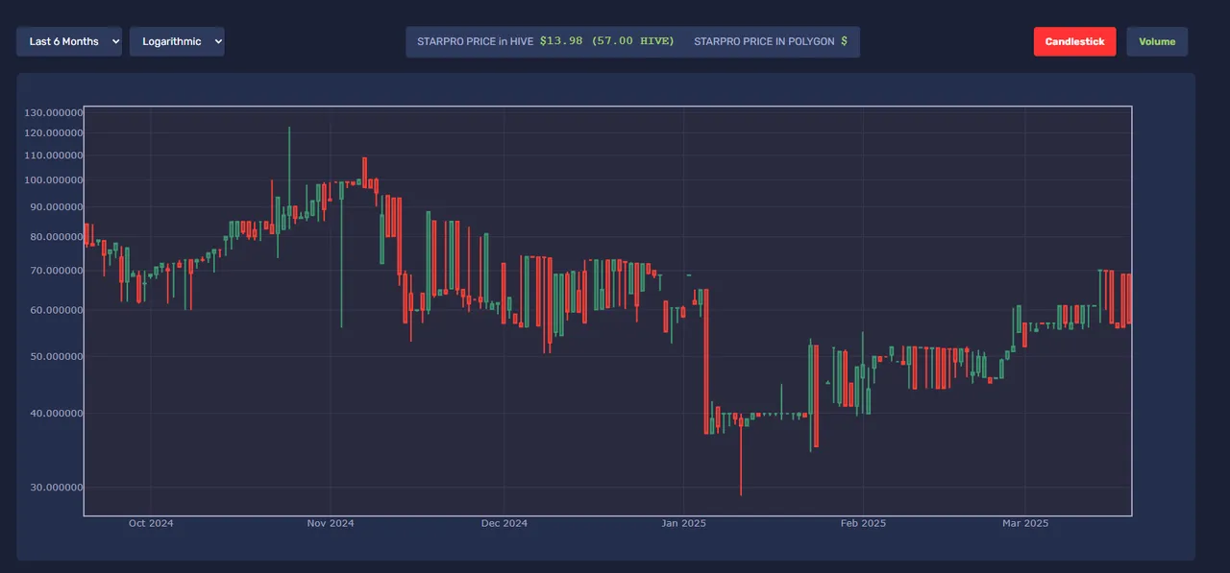
Task: Click the Mar 2025 axis label
Action: pyautogui.click(x=1025, y=523)
